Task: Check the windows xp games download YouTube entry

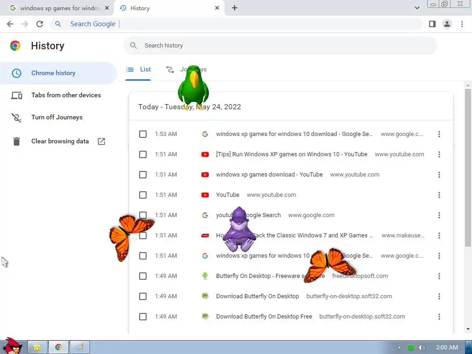Action: point(143,175)
